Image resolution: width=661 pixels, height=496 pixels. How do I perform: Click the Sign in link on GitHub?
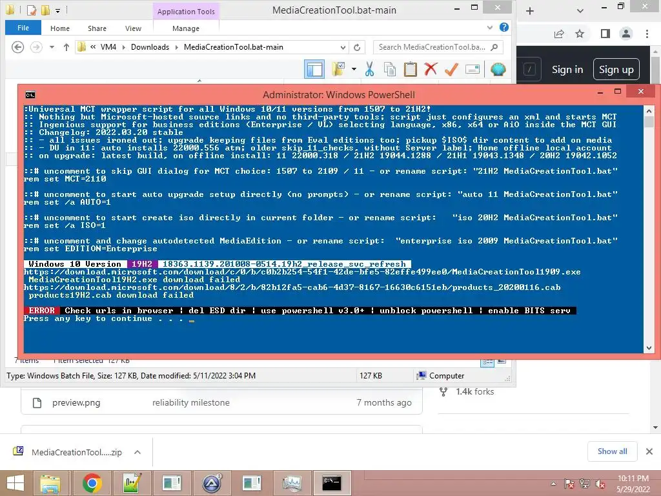pos(567,70)
